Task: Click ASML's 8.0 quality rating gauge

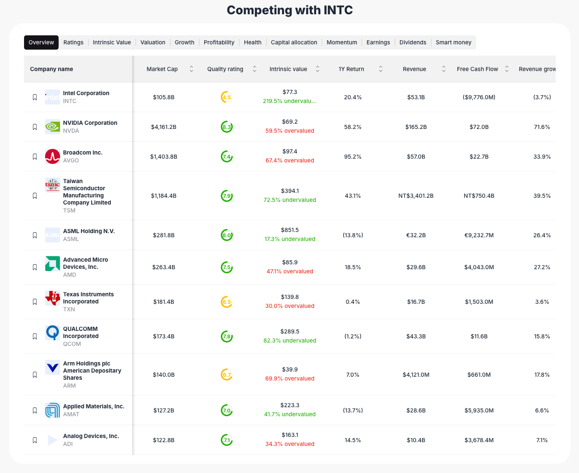Action: coord(227,235)
